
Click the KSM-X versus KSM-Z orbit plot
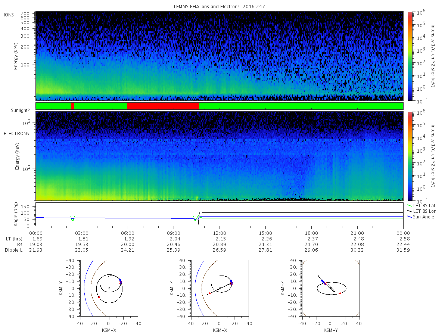tap(220, 288)
